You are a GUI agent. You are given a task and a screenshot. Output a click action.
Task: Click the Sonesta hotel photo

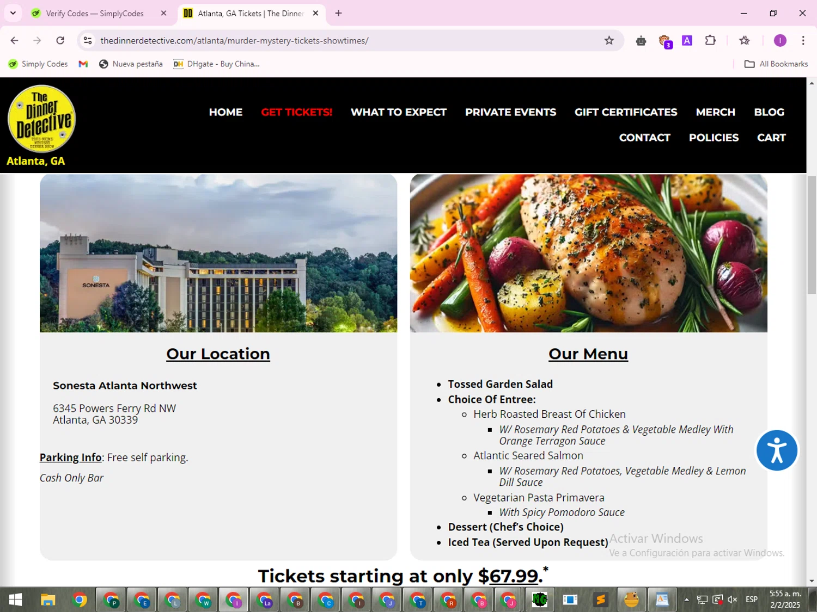218,253
